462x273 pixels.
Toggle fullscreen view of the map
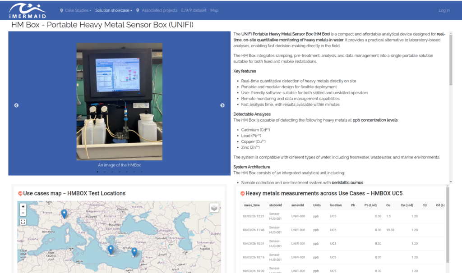click(x=23, y=222)
